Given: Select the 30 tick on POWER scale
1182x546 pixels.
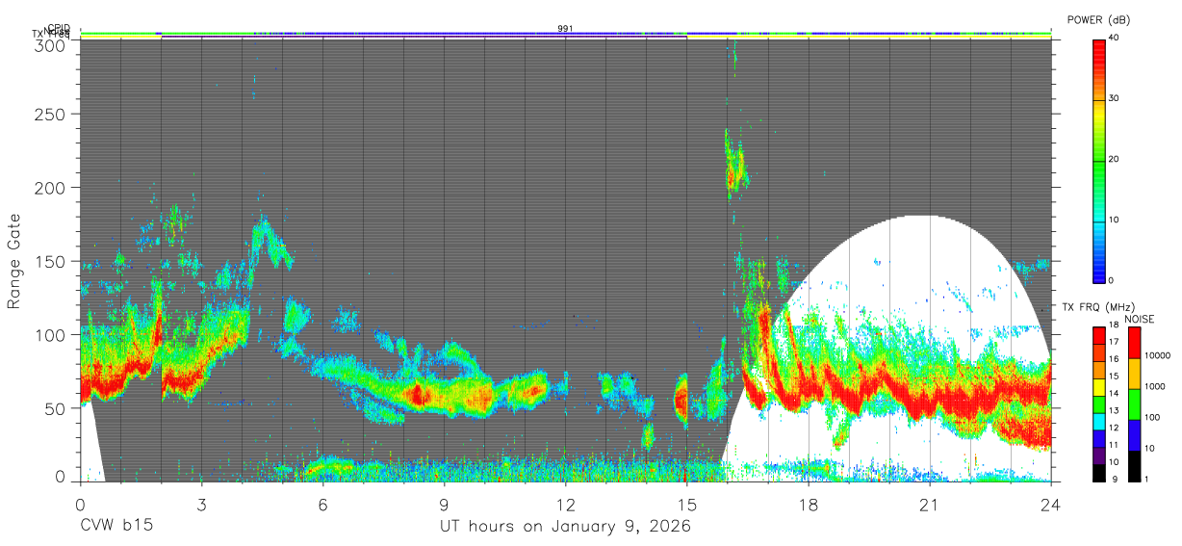Looking at the screenshot, I should pos(1115,99).
